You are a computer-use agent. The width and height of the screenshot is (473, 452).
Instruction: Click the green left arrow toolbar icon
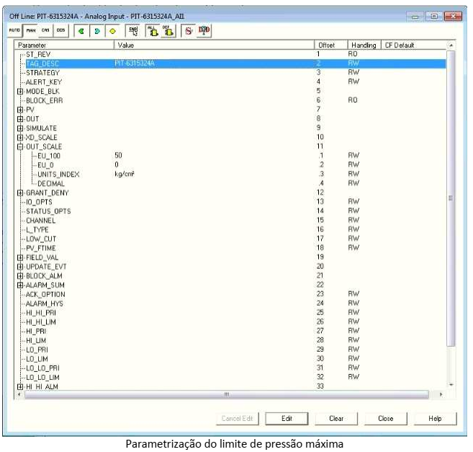(81, 31)
